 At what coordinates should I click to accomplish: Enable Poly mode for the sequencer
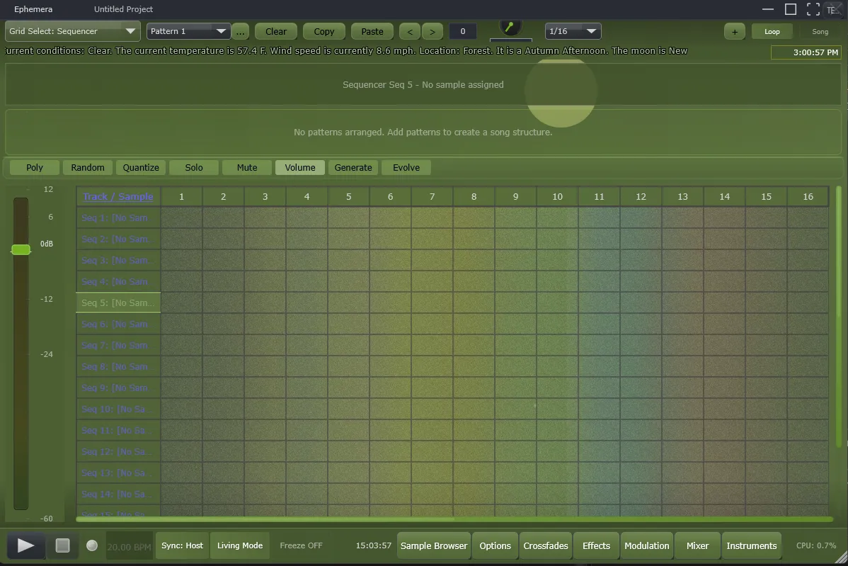[33, 167]
